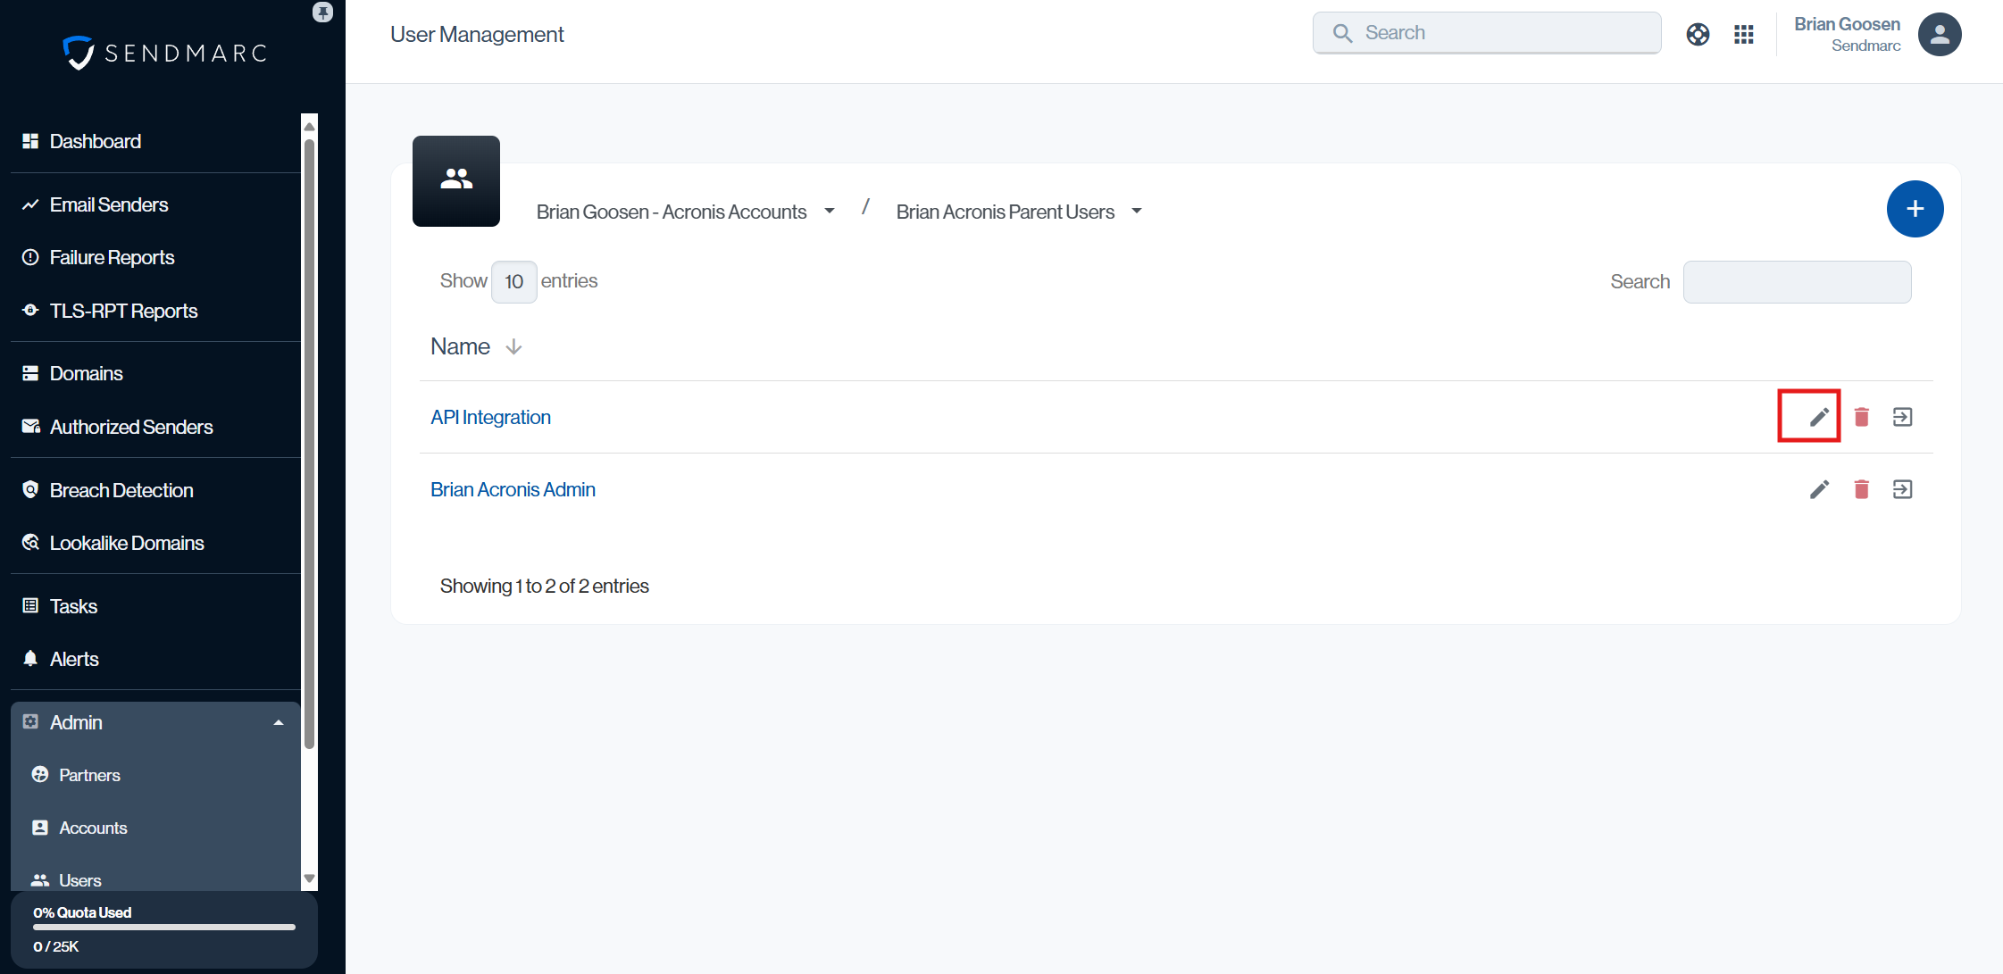This screenshot has width=2003, height=974.
Task: Change the Show entries count
Action: (513, 282)
